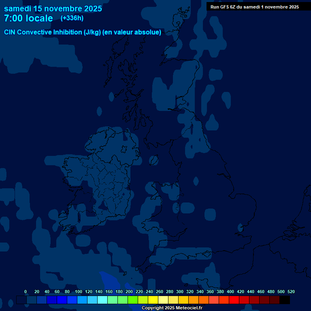Image resolution: width=311 pixels, height=311 pixels.
Task: Click the '7:00 locale' time label
Action: [x=28, y=19]
